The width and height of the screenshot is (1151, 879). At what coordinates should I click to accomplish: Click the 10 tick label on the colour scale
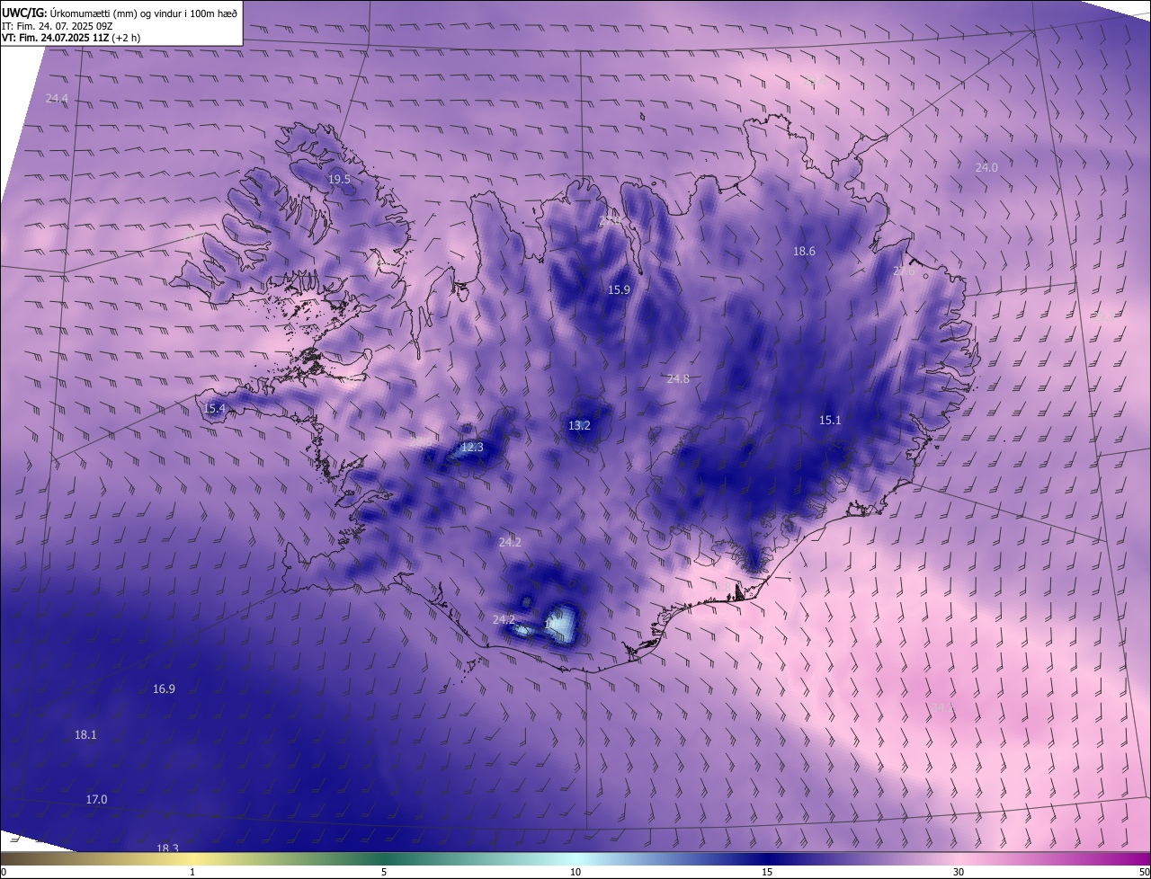point(575,873)
